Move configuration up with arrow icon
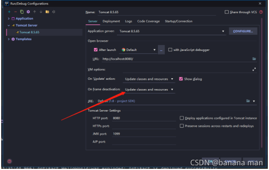The image size is (269, 170). (35, 12)
